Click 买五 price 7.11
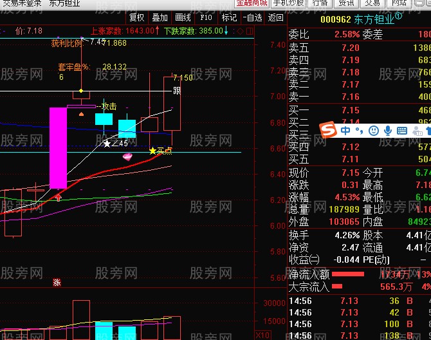 point(351,159)
